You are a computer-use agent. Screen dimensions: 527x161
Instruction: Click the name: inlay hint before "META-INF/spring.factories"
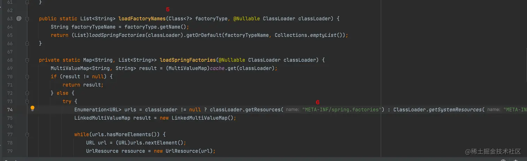tap(292, 110)
